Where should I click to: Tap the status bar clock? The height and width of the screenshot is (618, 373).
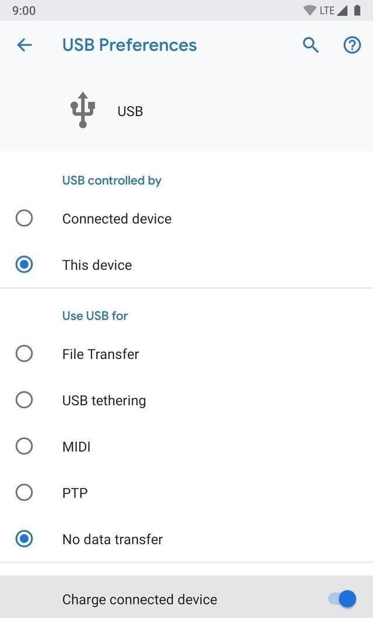[24, 10]
